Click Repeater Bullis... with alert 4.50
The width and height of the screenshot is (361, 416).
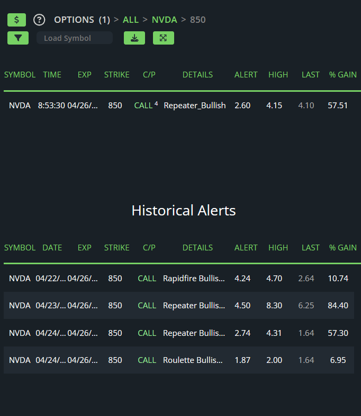tap(194, 306)
